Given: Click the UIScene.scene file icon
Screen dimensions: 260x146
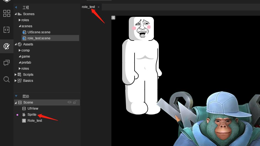Looking at the screenshot, I should coord(24,32).
